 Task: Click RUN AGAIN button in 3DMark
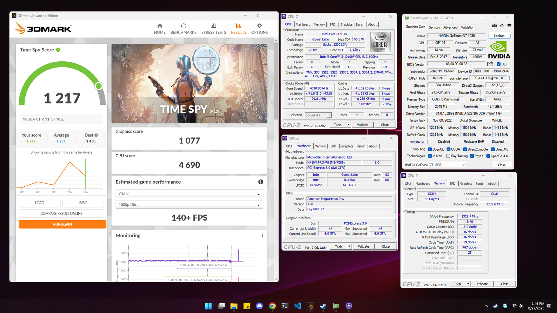[62, 224]
